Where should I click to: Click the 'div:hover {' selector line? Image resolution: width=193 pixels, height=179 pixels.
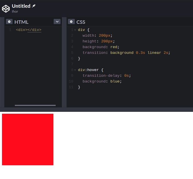point(91,70)
